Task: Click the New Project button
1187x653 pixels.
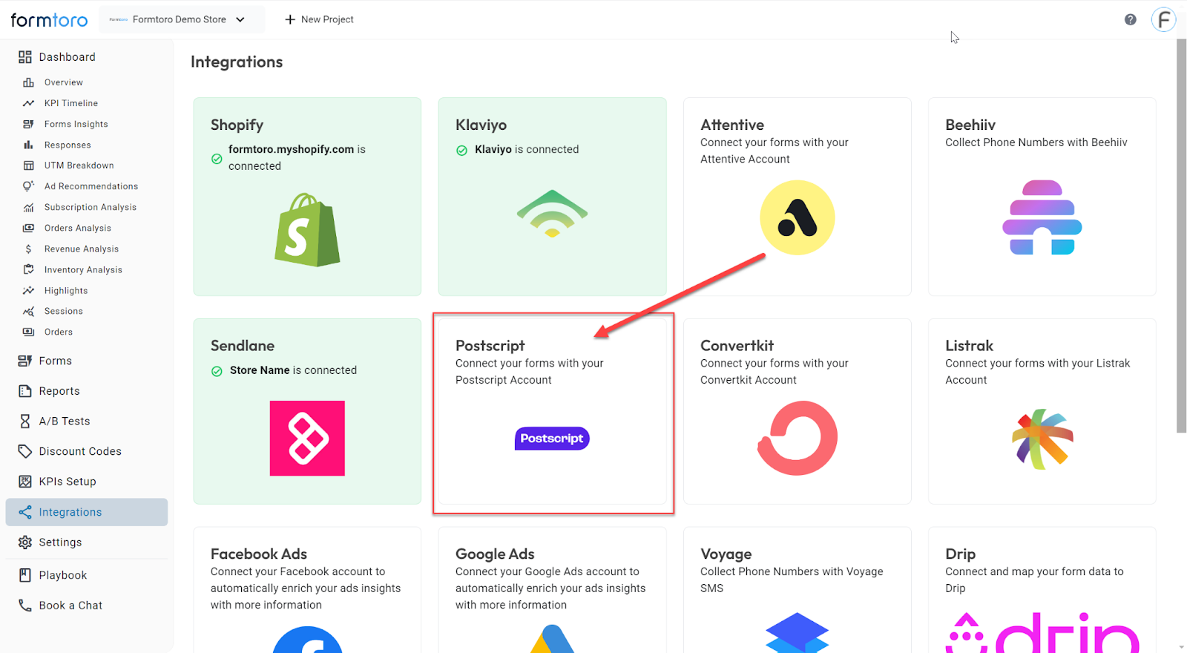Action: click(319, 19)
